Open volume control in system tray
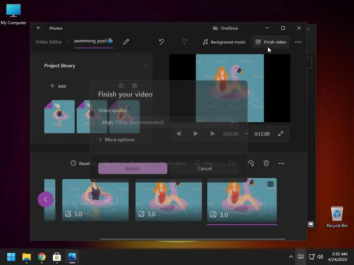The image size is (354, 265). pyautogui.click(x=320, y=257)
